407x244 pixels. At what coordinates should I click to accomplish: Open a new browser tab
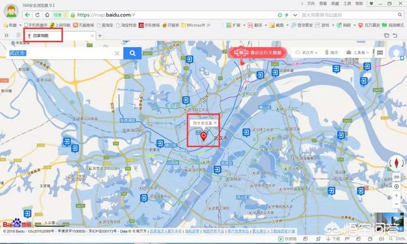click(x=100, y=36)
